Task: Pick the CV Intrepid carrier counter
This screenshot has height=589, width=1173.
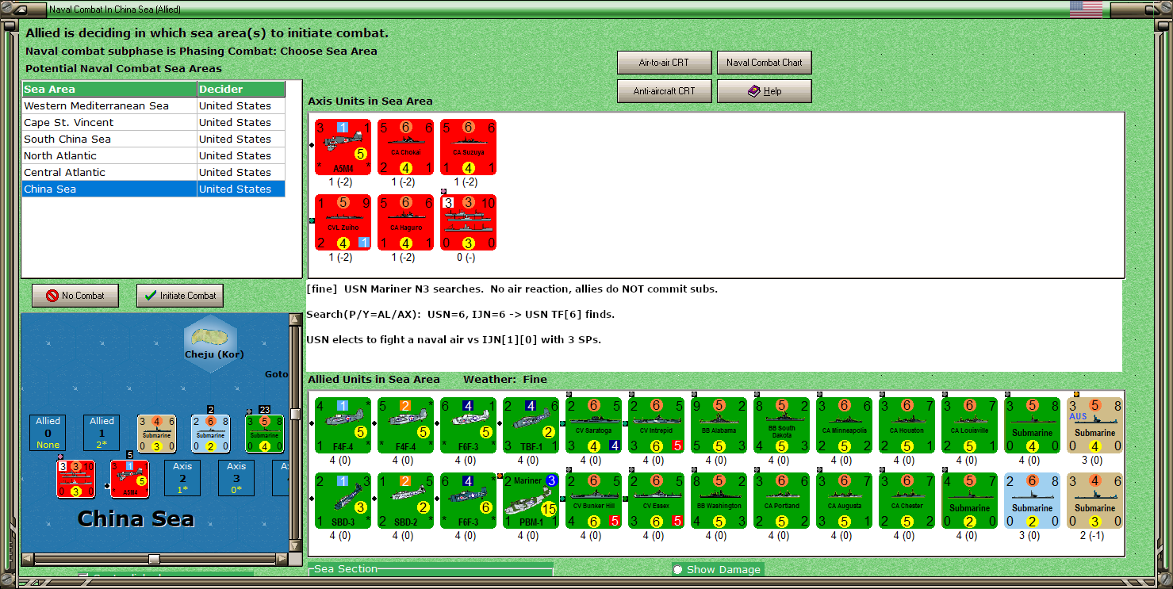Action: click(x=656, y=425)
